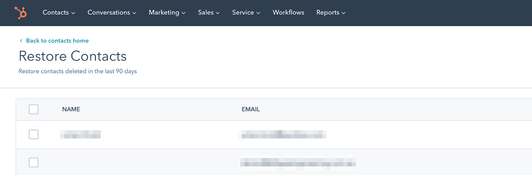The height and width of the screenshot is (175, 532).
Task: Click the NAME column header
Action: (x=71, y=109)
